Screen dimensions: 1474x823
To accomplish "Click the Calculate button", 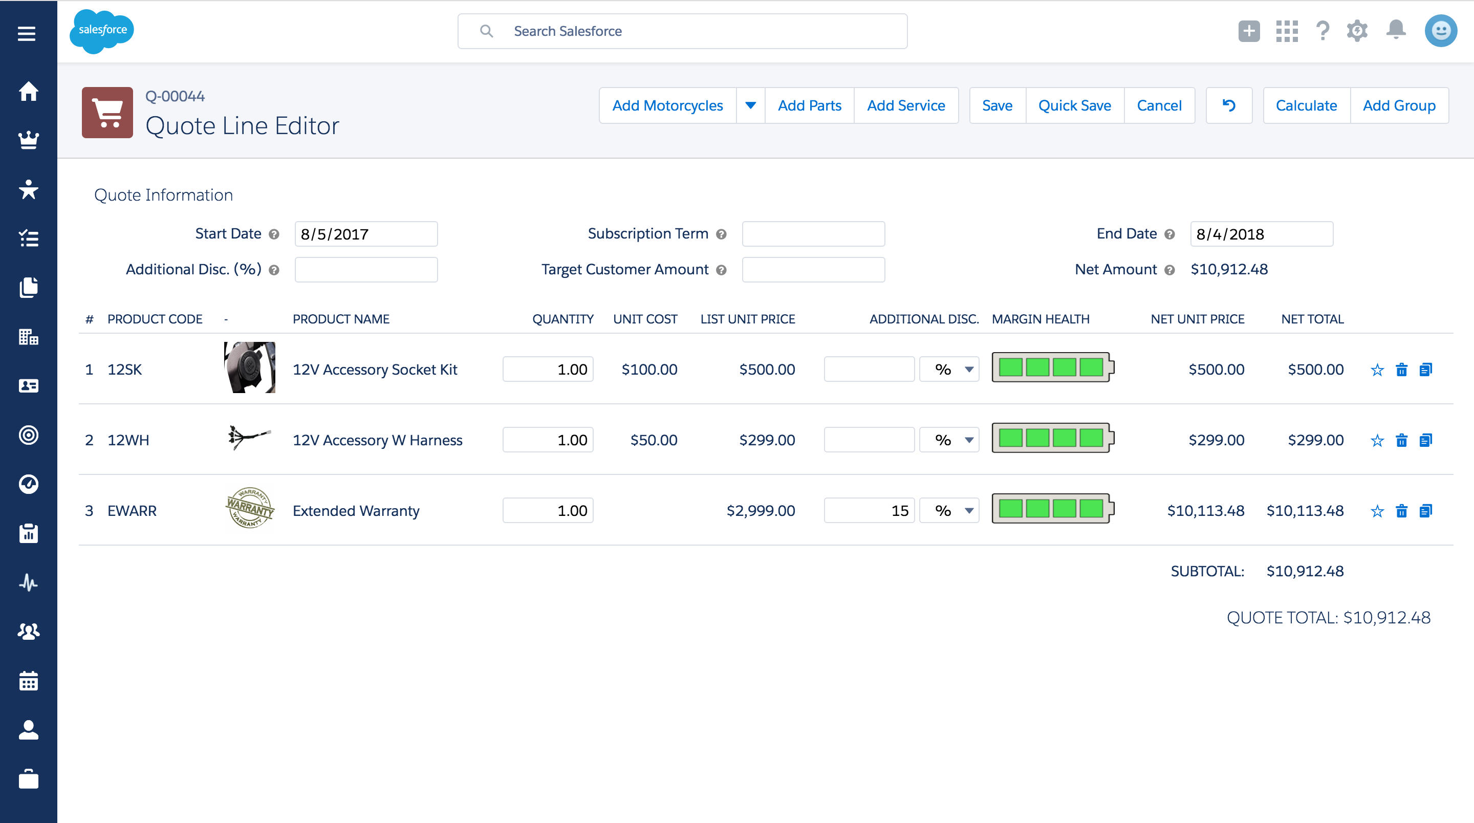I will point(1306,105).
